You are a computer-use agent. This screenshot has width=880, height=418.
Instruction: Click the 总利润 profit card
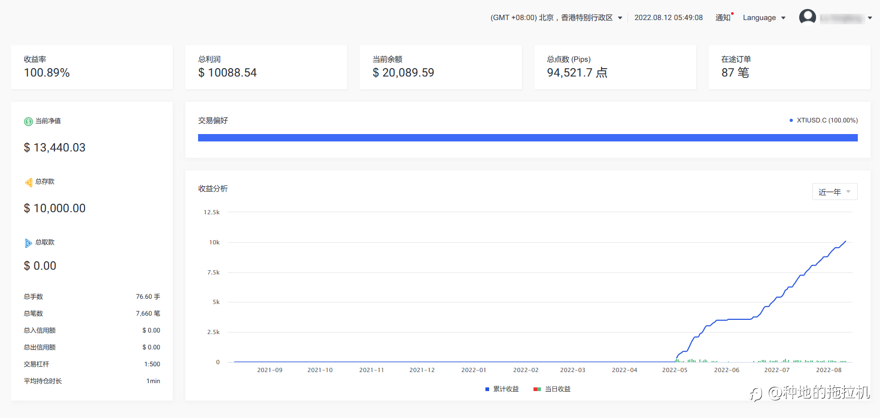point(266,67)
